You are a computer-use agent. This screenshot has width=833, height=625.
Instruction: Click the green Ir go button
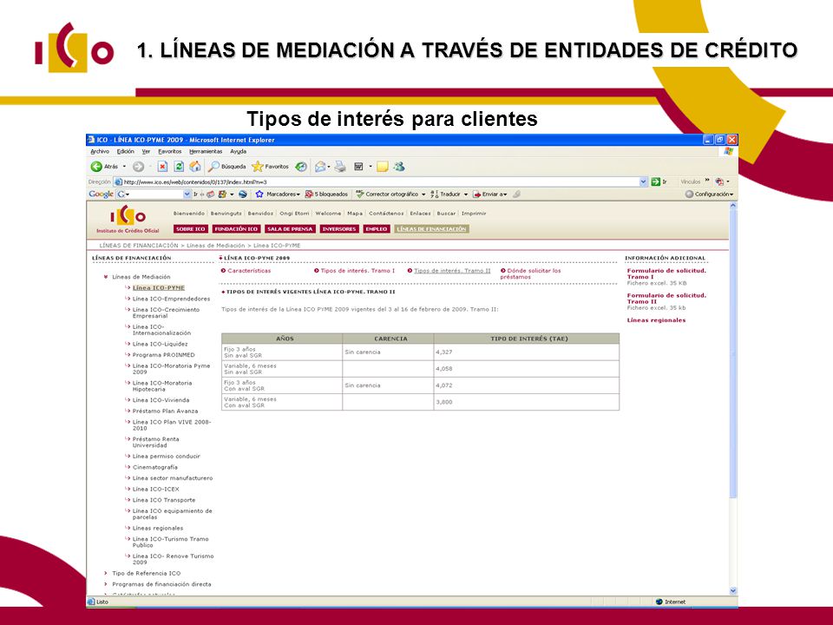click(x=659, y=181)
